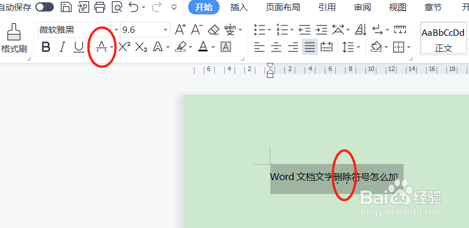The width and height of the screenshot is (469, 228).
Task: Expand the quick access toolbar customize arrow
Action: coord(174,7)
